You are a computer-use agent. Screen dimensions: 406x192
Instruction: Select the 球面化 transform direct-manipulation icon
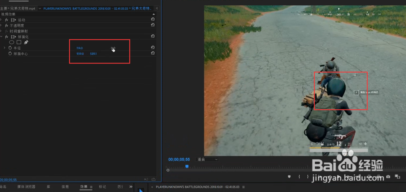coord(13,37)
